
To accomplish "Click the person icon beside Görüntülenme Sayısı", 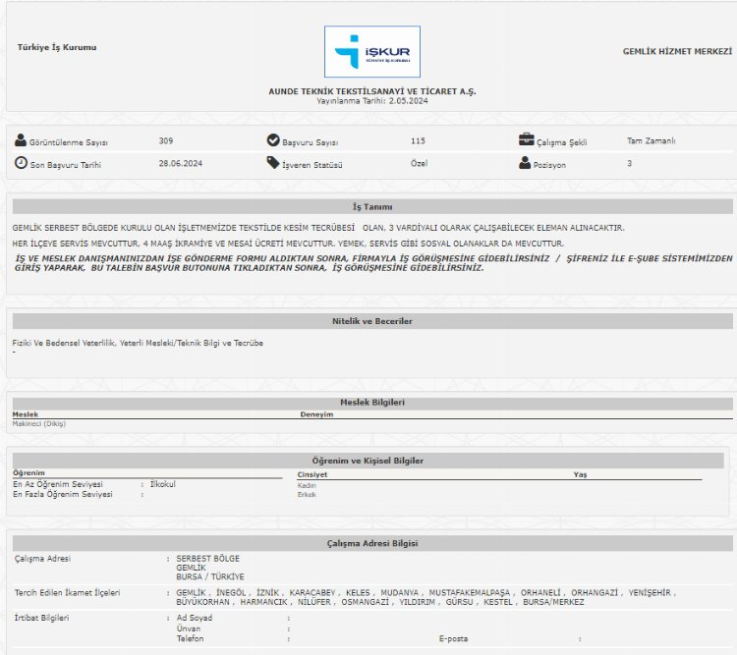I will (x=21, y=140).
